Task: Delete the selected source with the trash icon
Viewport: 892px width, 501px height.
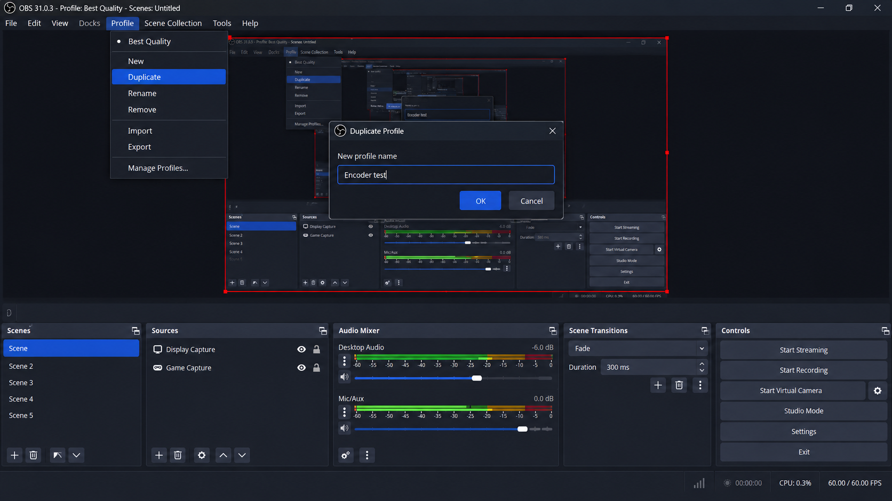Action: click(x=178, y=455)
